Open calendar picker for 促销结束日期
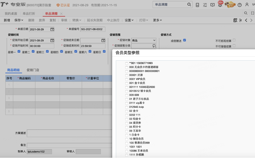The image size is (255, 158). (x=103, y=40)
